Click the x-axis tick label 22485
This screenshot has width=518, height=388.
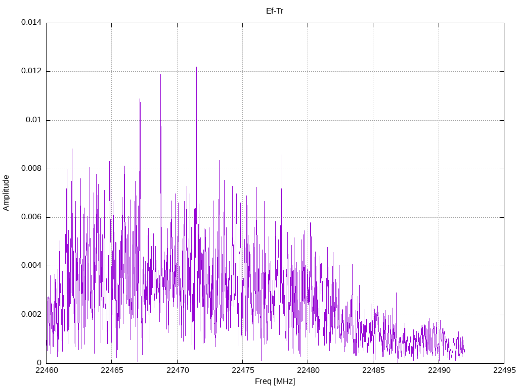tap(373, 370)
